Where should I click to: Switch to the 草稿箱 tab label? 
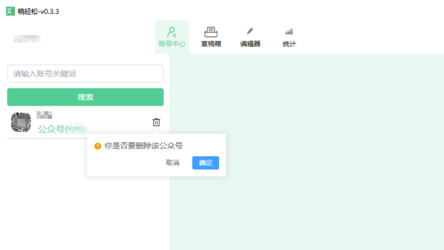coord(211,44)
